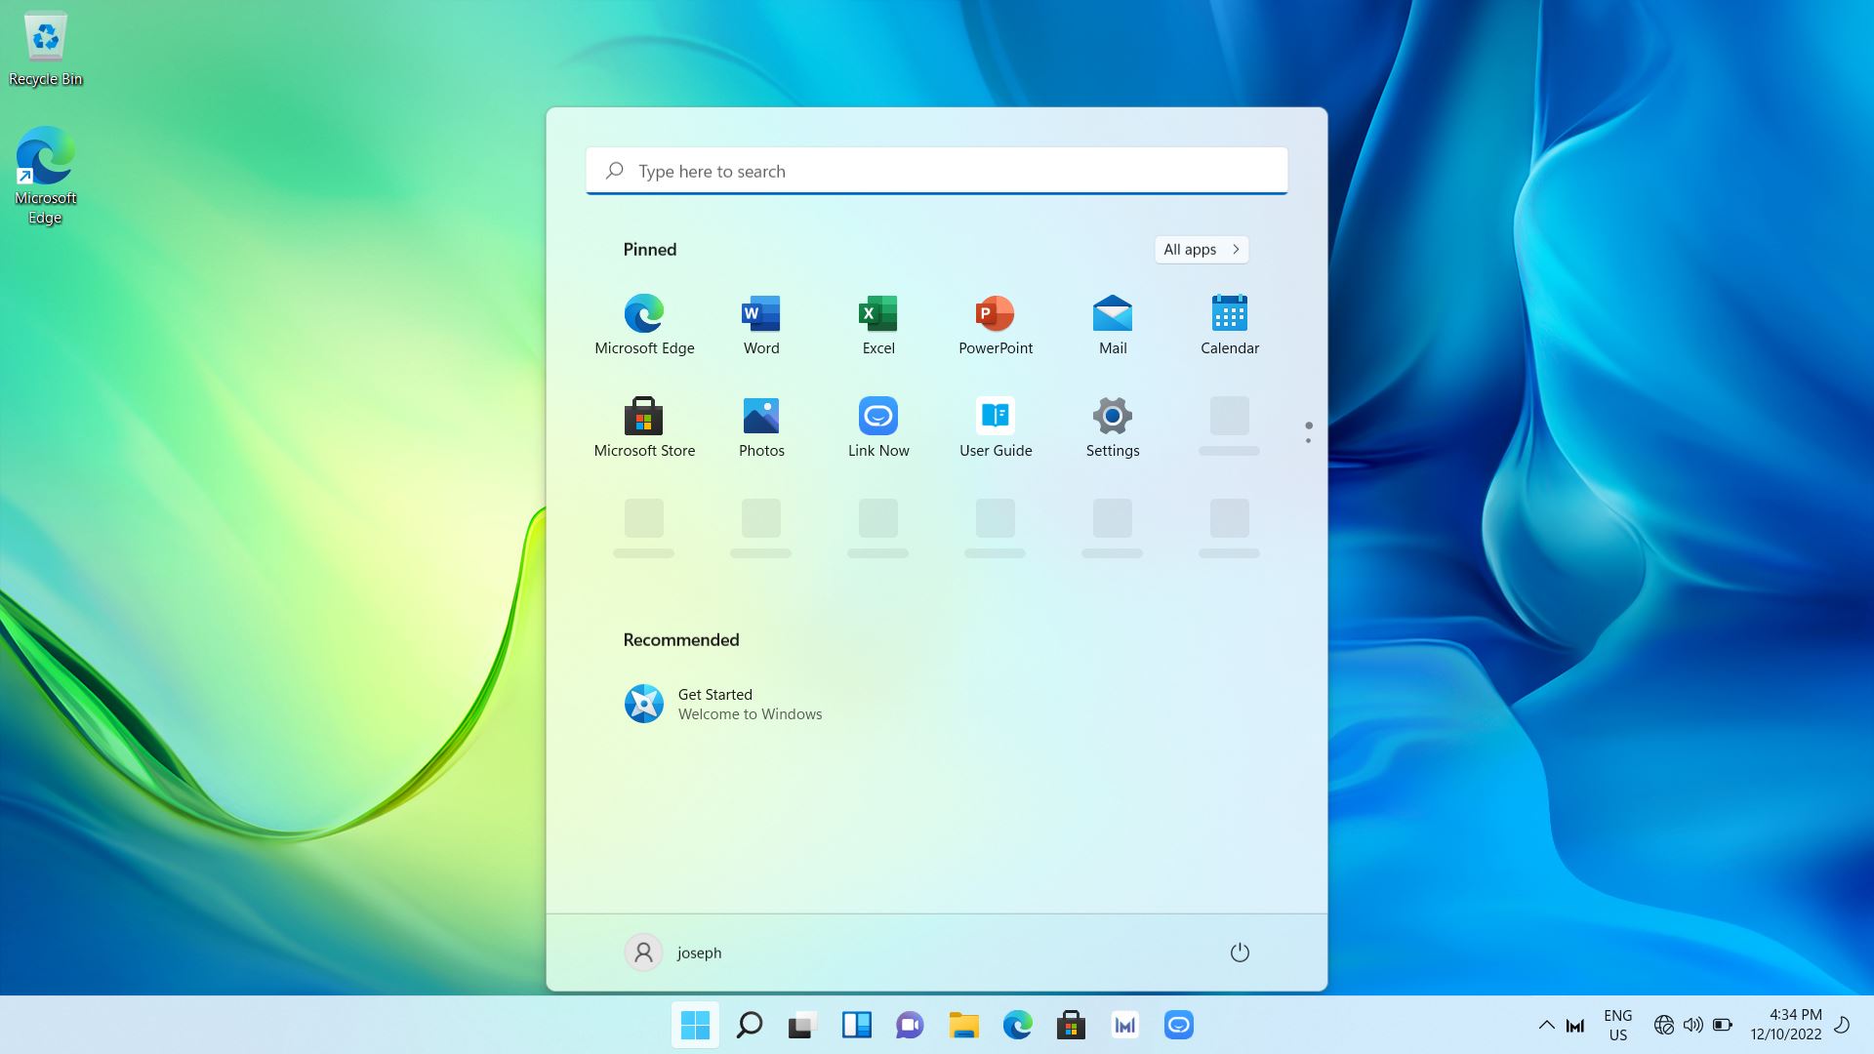This screenshot has height=1054, width=1874.
Task: Open Link Now in pinned apps
Action: (878, 427)
